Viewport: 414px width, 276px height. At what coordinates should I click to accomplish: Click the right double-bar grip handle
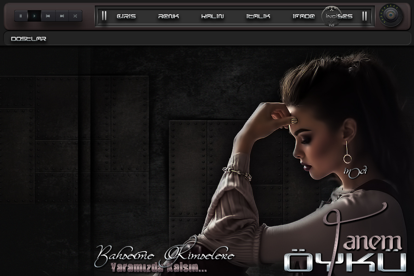[364, 16]
